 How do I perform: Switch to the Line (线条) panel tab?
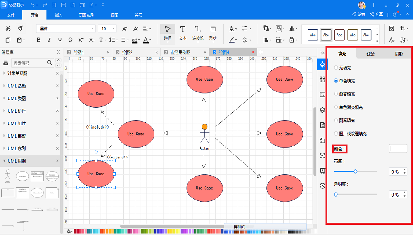370,54
